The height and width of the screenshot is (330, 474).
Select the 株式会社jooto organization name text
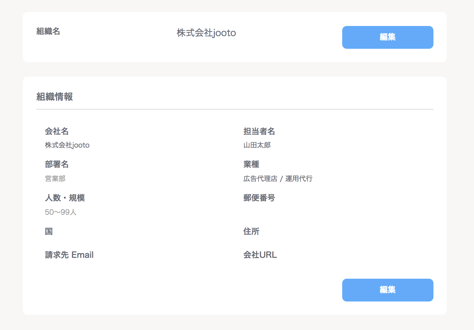pos(206,33)
